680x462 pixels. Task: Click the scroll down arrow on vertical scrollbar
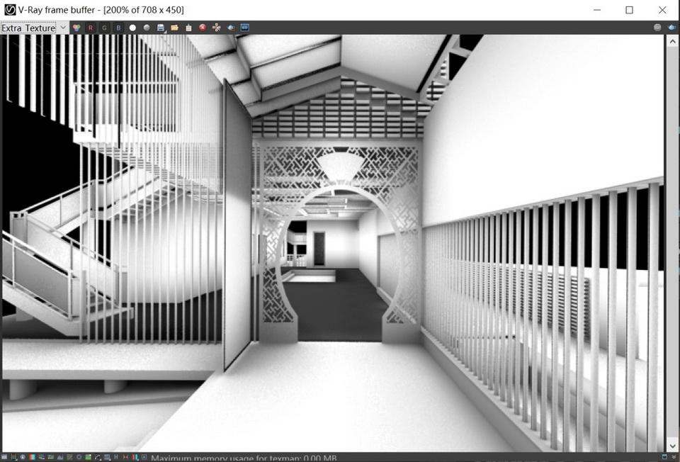(672, 446)
